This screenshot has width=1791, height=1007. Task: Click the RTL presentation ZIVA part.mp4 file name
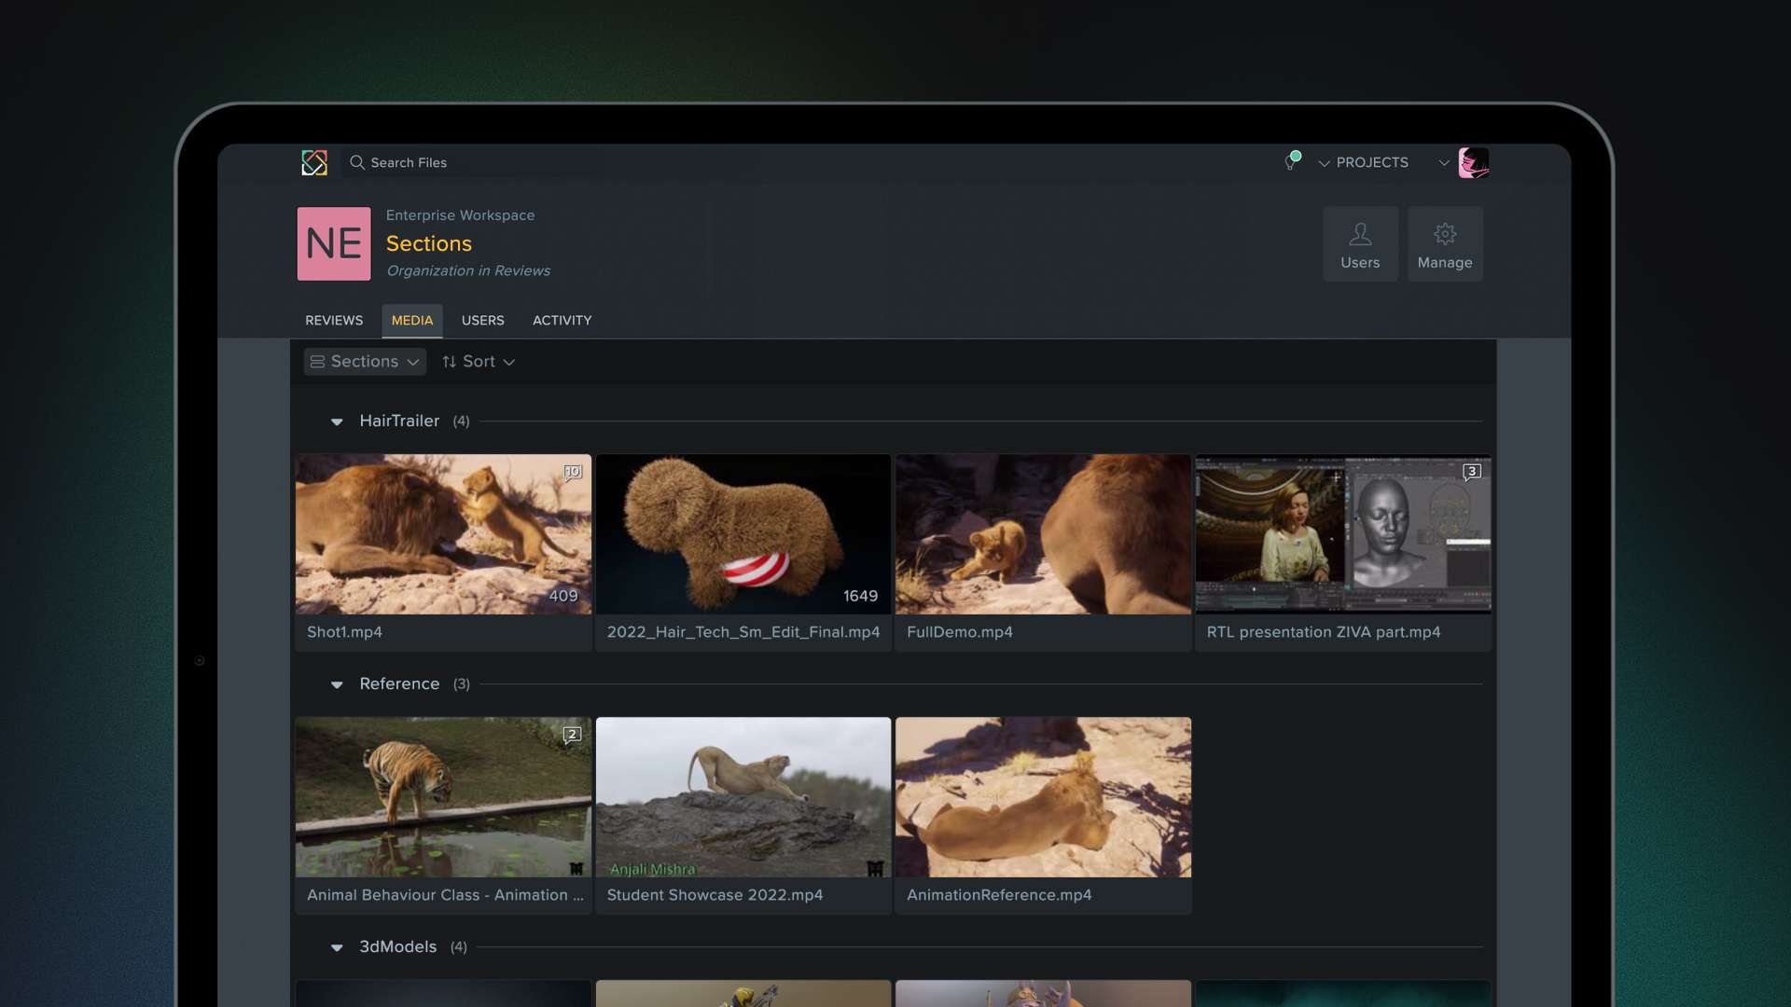click(x=1324, y=632)
